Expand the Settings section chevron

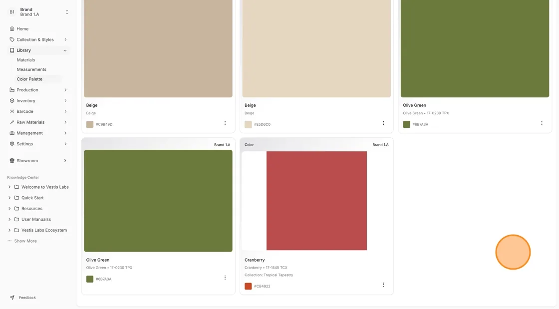(65, 144)
